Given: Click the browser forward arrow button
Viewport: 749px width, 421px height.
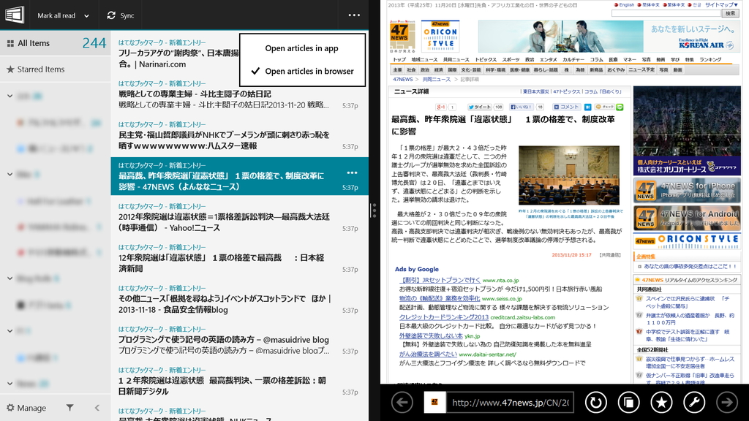Looking at the screenshot, I should click(x=727, y=403).
